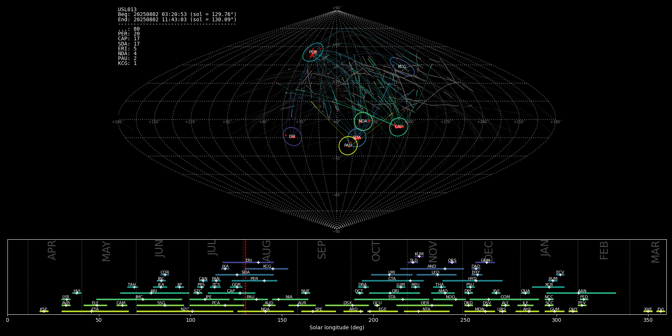Click the NOV month label in the timeline

pos(433,252)
